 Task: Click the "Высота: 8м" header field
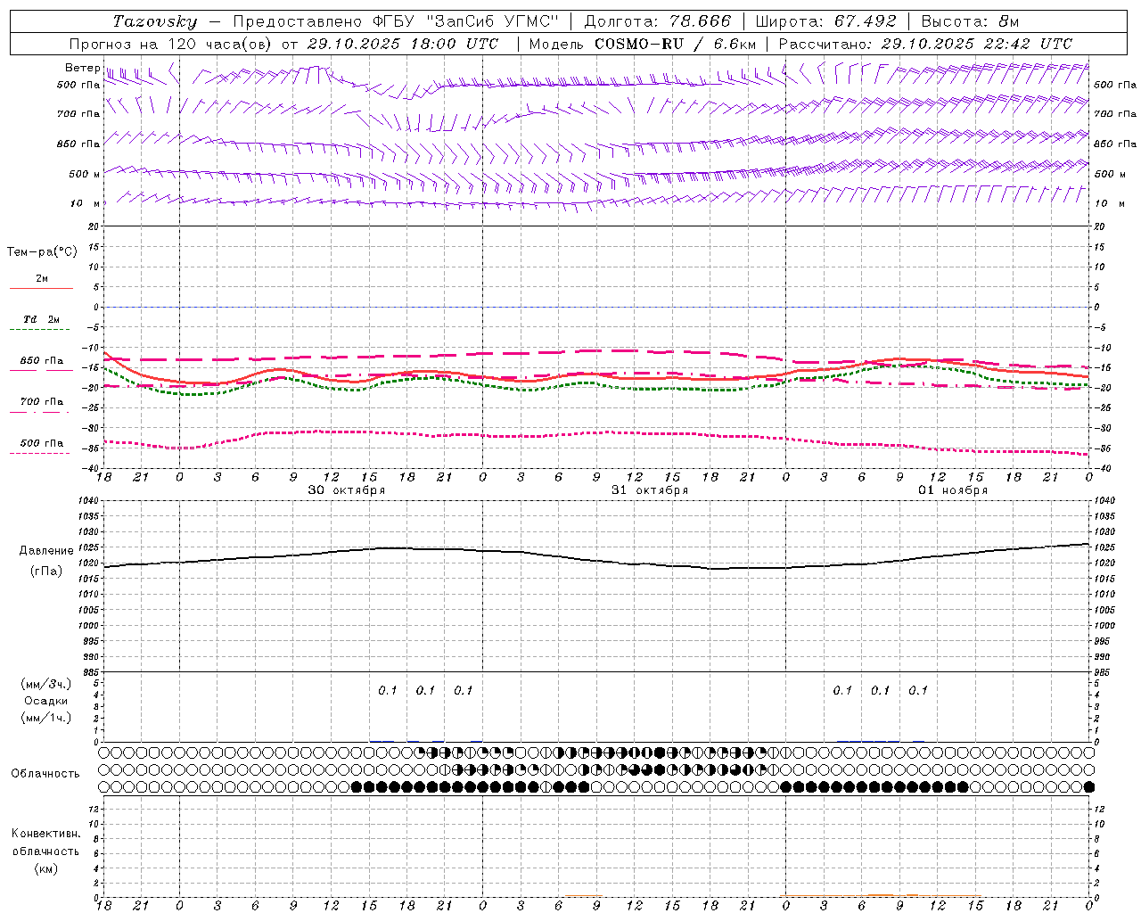[970, 21]
